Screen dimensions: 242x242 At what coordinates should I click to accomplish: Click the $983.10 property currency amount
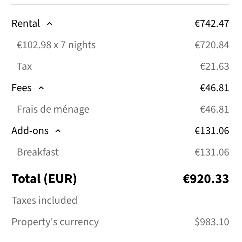click(212, 222)
